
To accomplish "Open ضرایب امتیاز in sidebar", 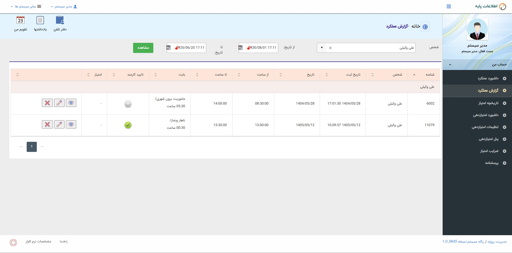I will (x=477, y=151).
